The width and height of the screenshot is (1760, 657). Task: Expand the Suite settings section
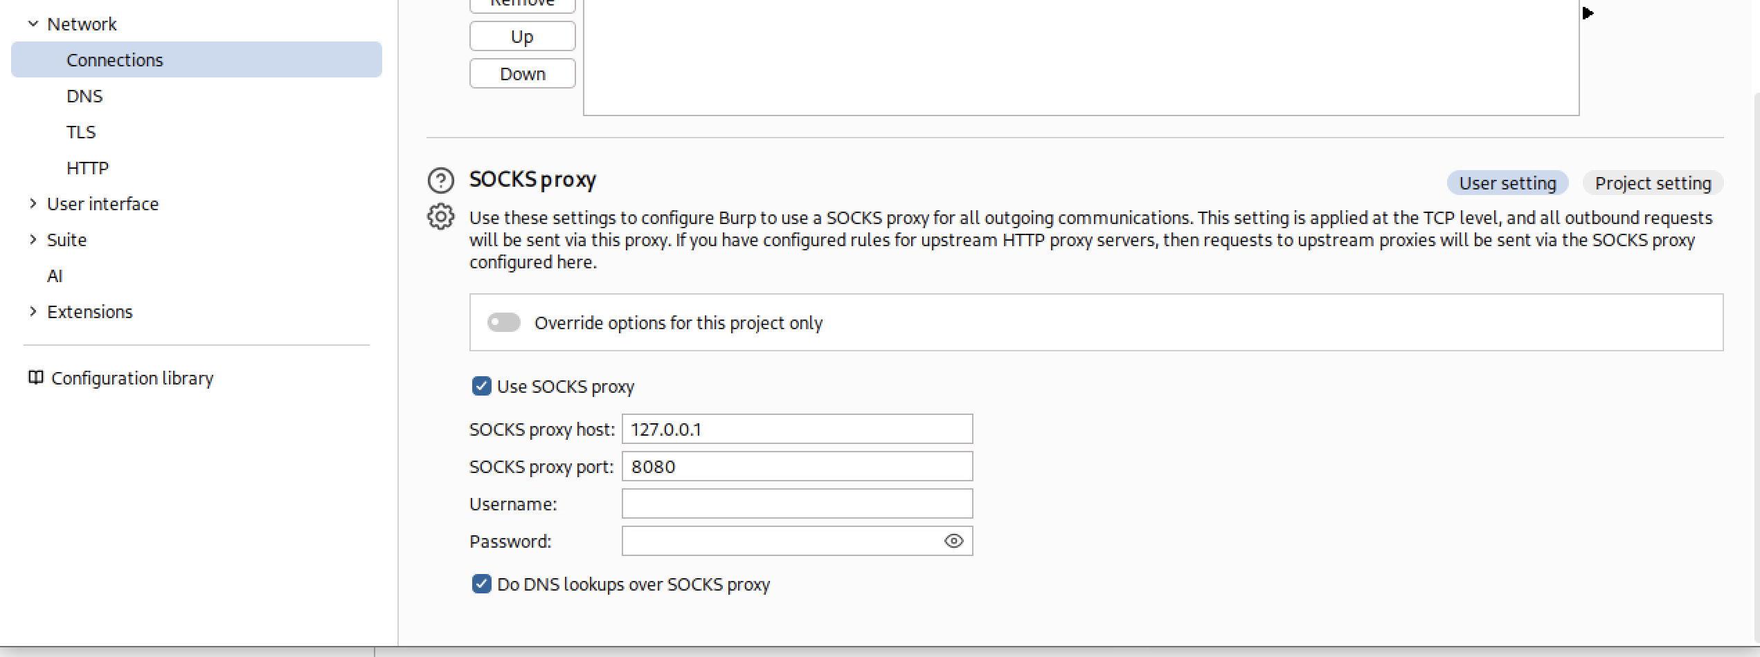(33, 239)
